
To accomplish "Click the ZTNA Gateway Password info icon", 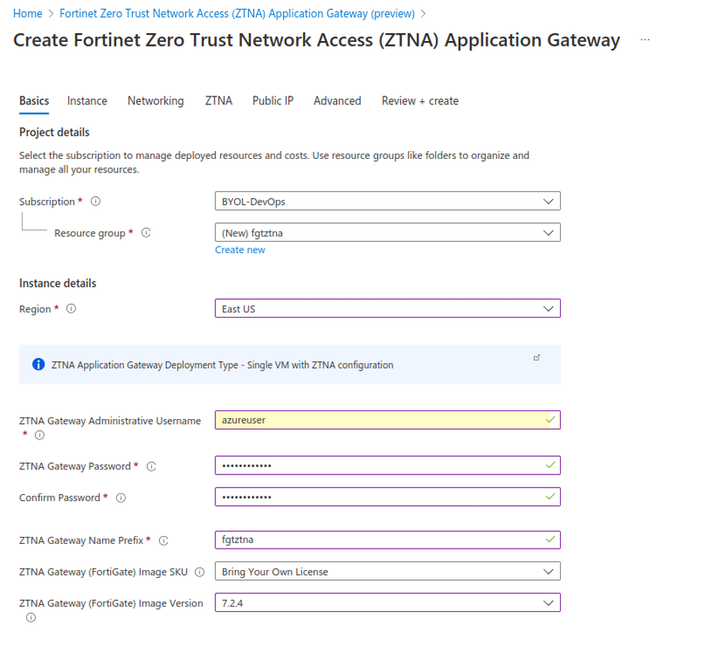I will pos(151,466).
